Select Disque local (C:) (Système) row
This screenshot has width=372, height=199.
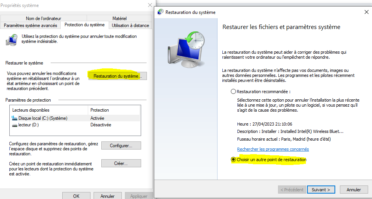click(x=75, y=118)
